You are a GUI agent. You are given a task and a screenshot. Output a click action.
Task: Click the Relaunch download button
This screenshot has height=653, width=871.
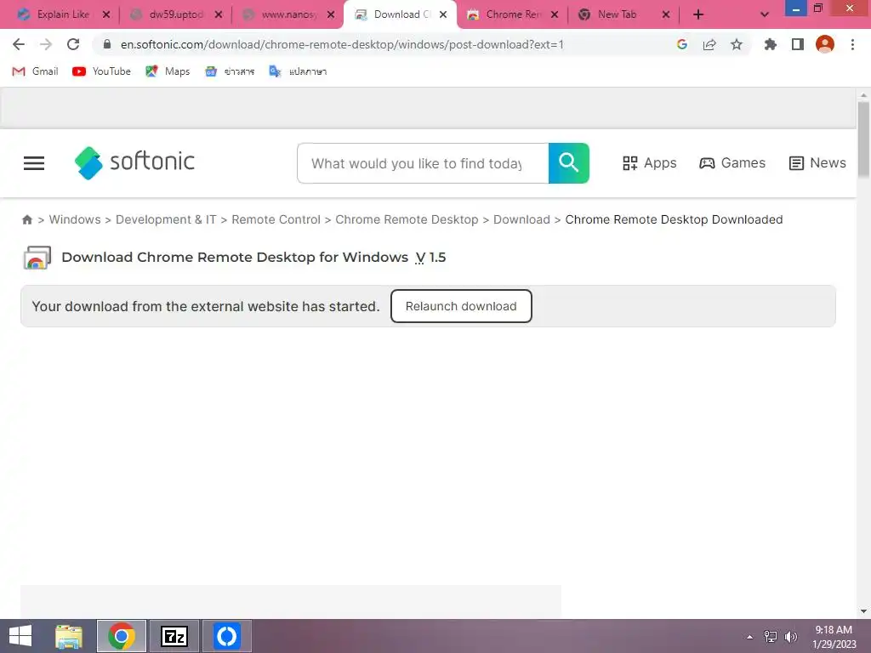pyautogui.click(x=461, y=306)
